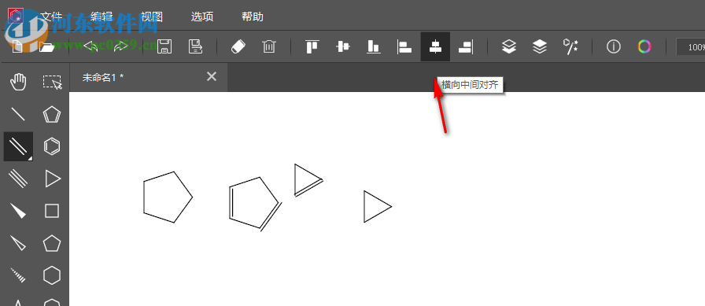705x306 pixels.
Task: Open a file with the folder icon
Action: coord(46,46)
